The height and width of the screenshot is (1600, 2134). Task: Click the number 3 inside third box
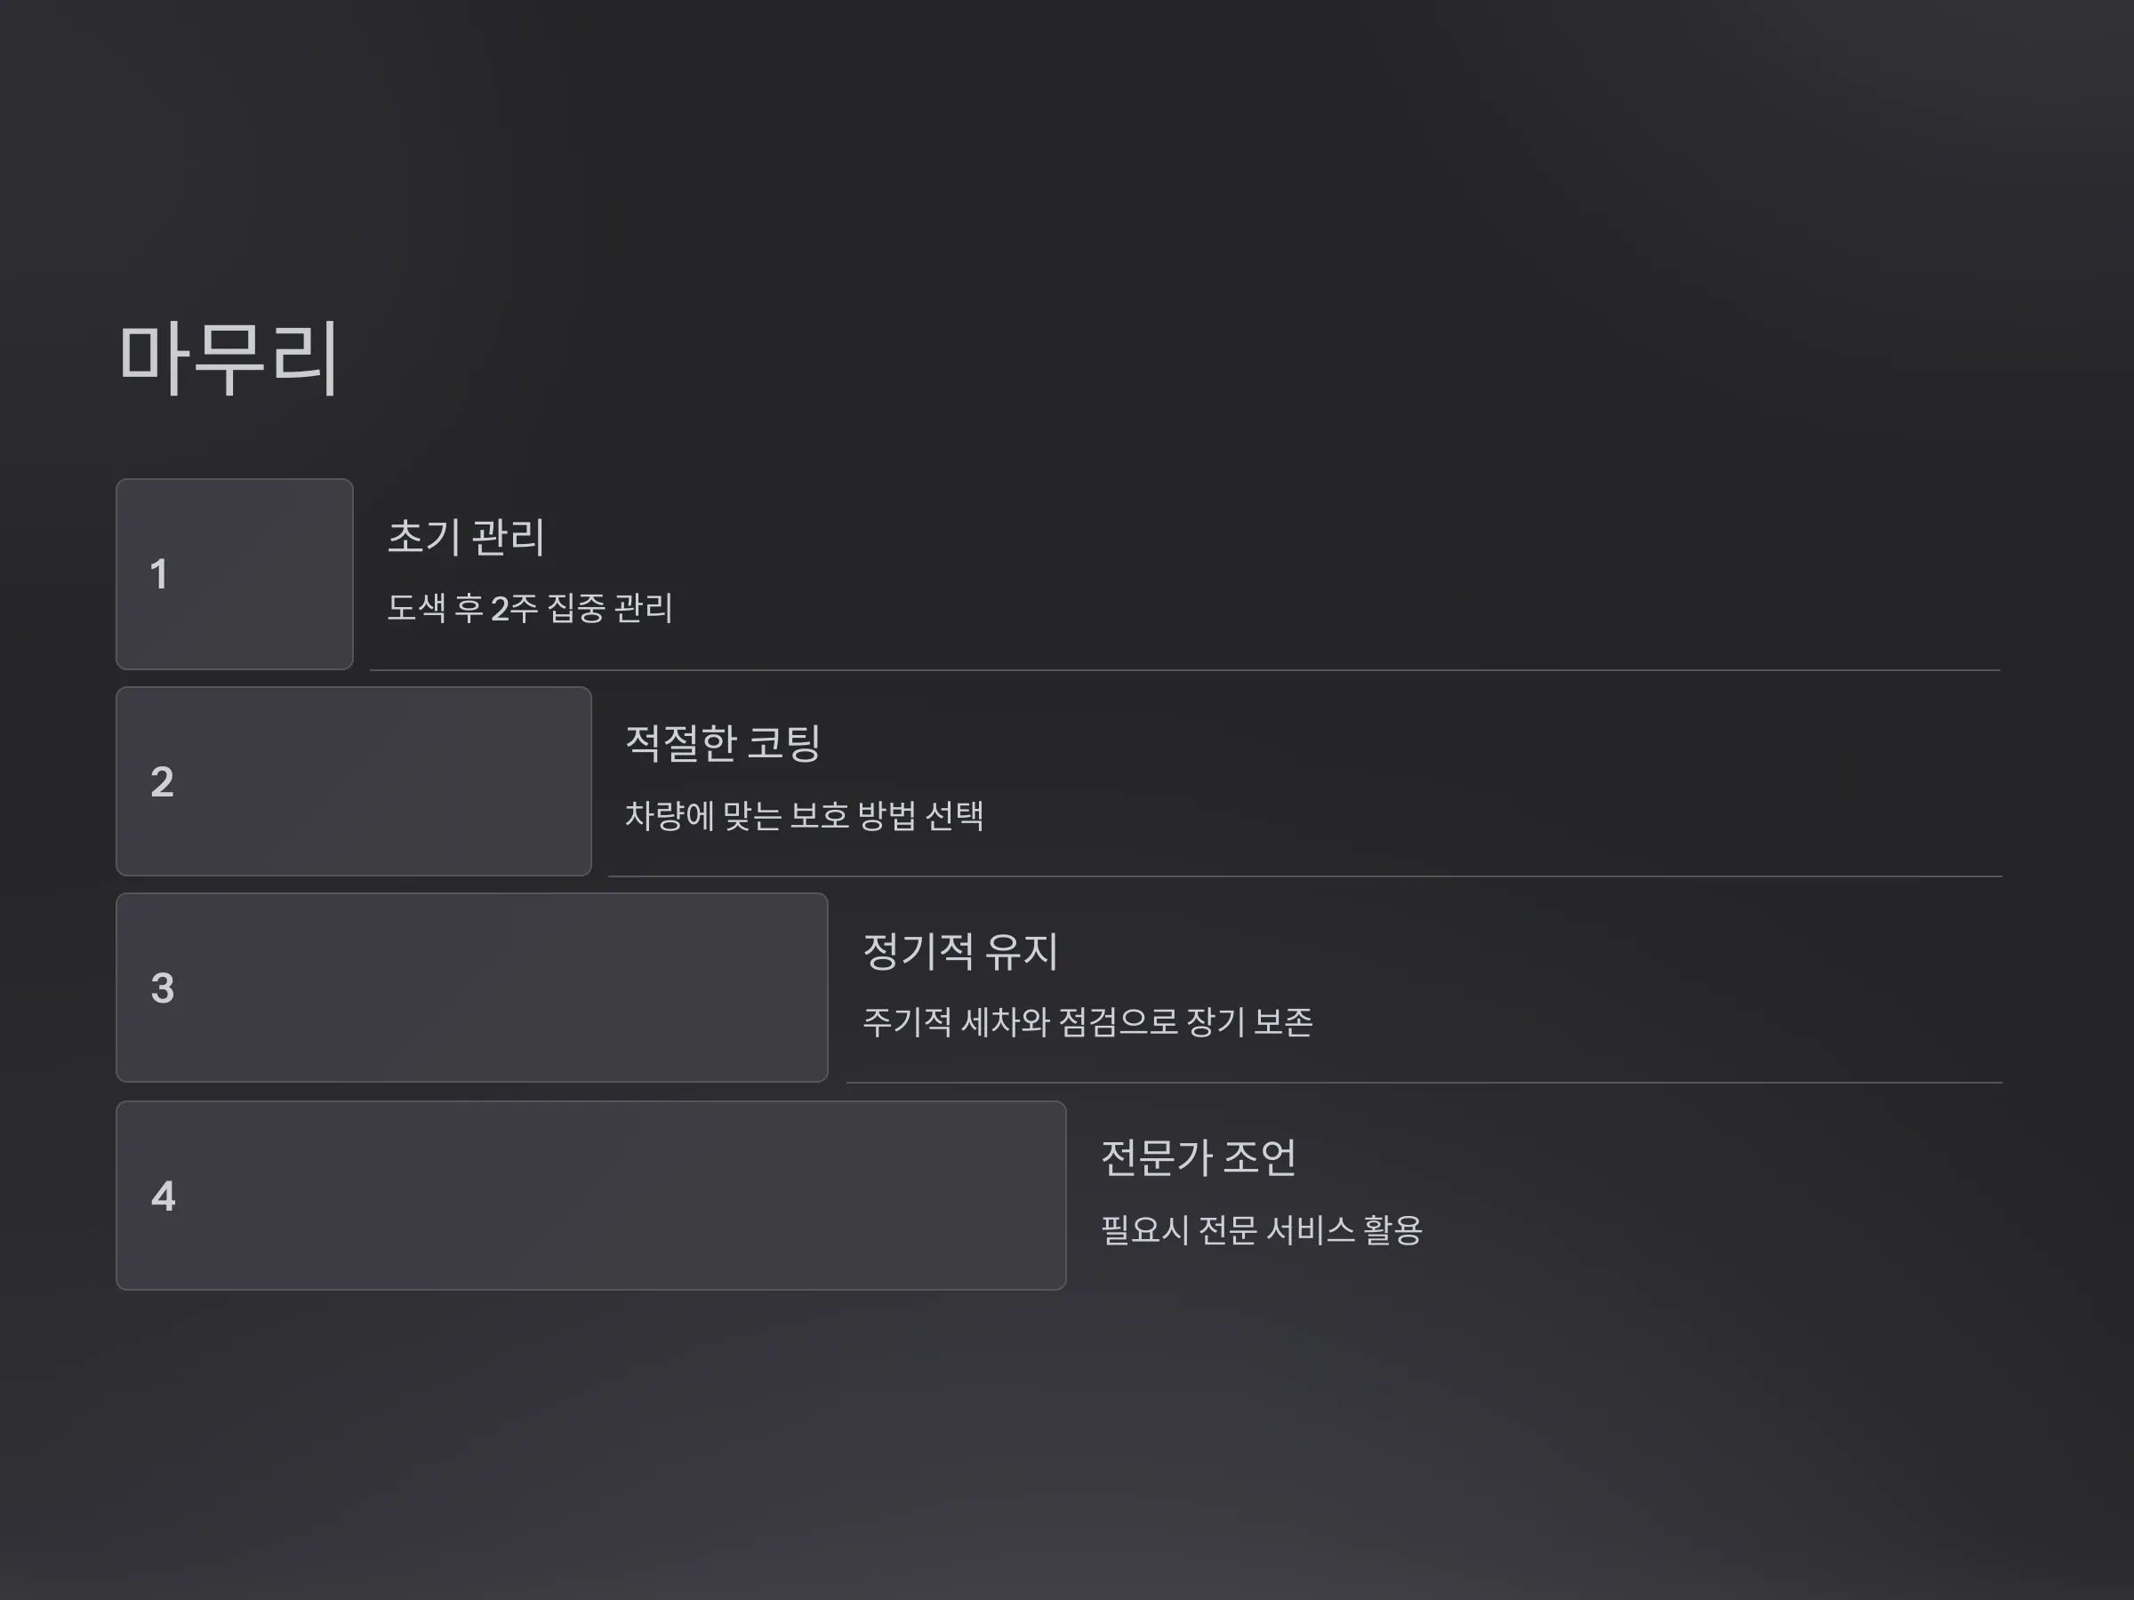pos(162,988)
